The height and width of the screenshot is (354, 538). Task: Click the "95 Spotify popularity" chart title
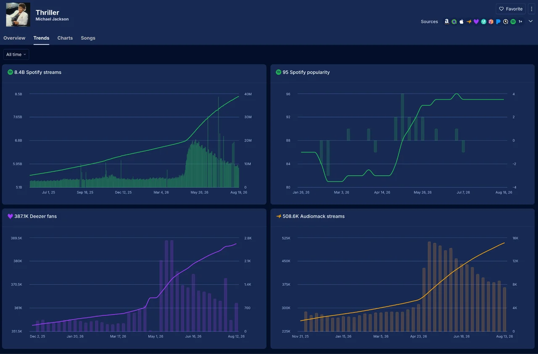306,72
